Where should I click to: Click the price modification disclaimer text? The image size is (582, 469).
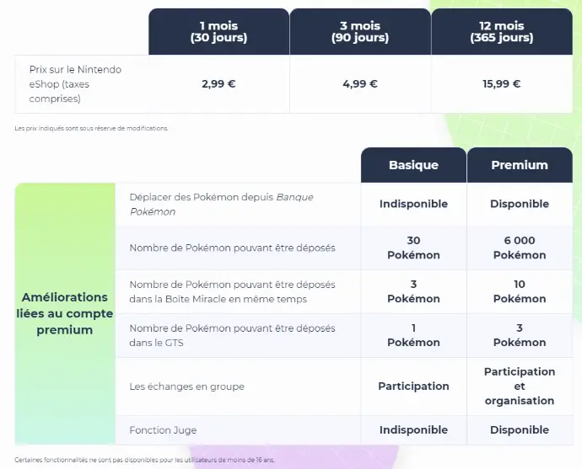coord(91,129)
